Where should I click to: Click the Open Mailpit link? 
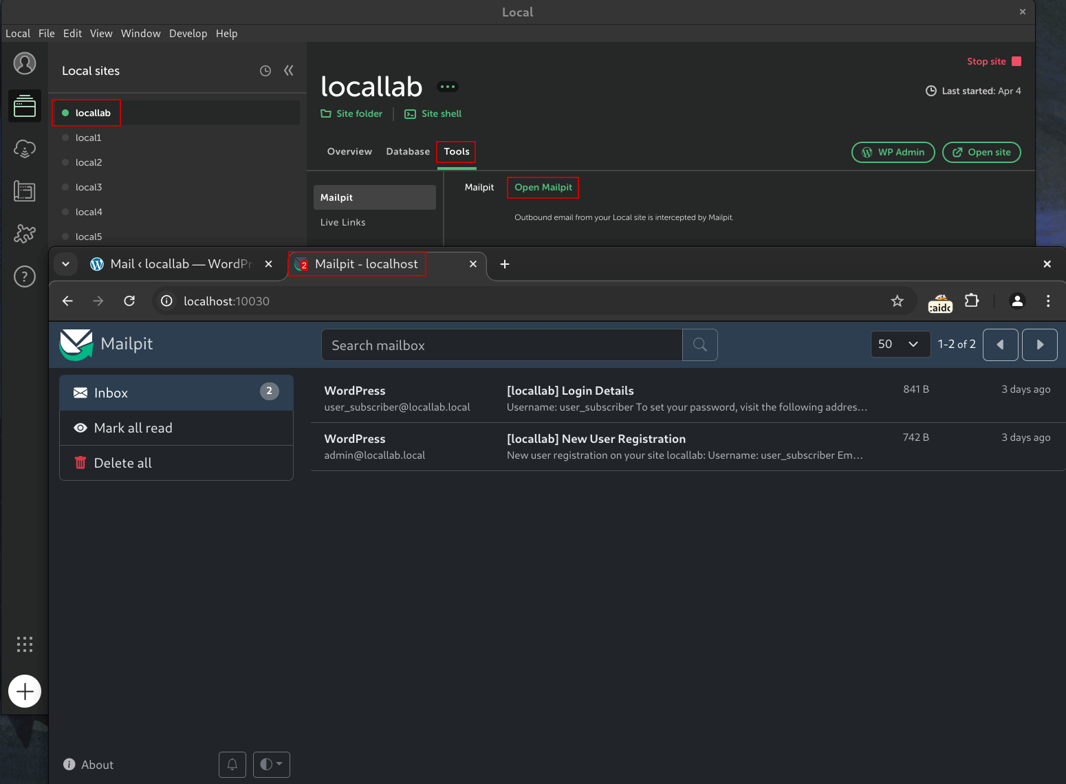[x=543, y=187]
